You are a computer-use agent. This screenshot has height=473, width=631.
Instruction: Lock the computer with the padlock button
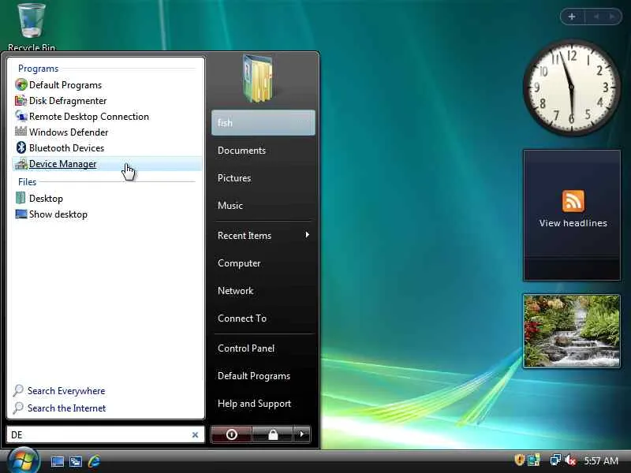pyautogui.click(x=273, y=434)
